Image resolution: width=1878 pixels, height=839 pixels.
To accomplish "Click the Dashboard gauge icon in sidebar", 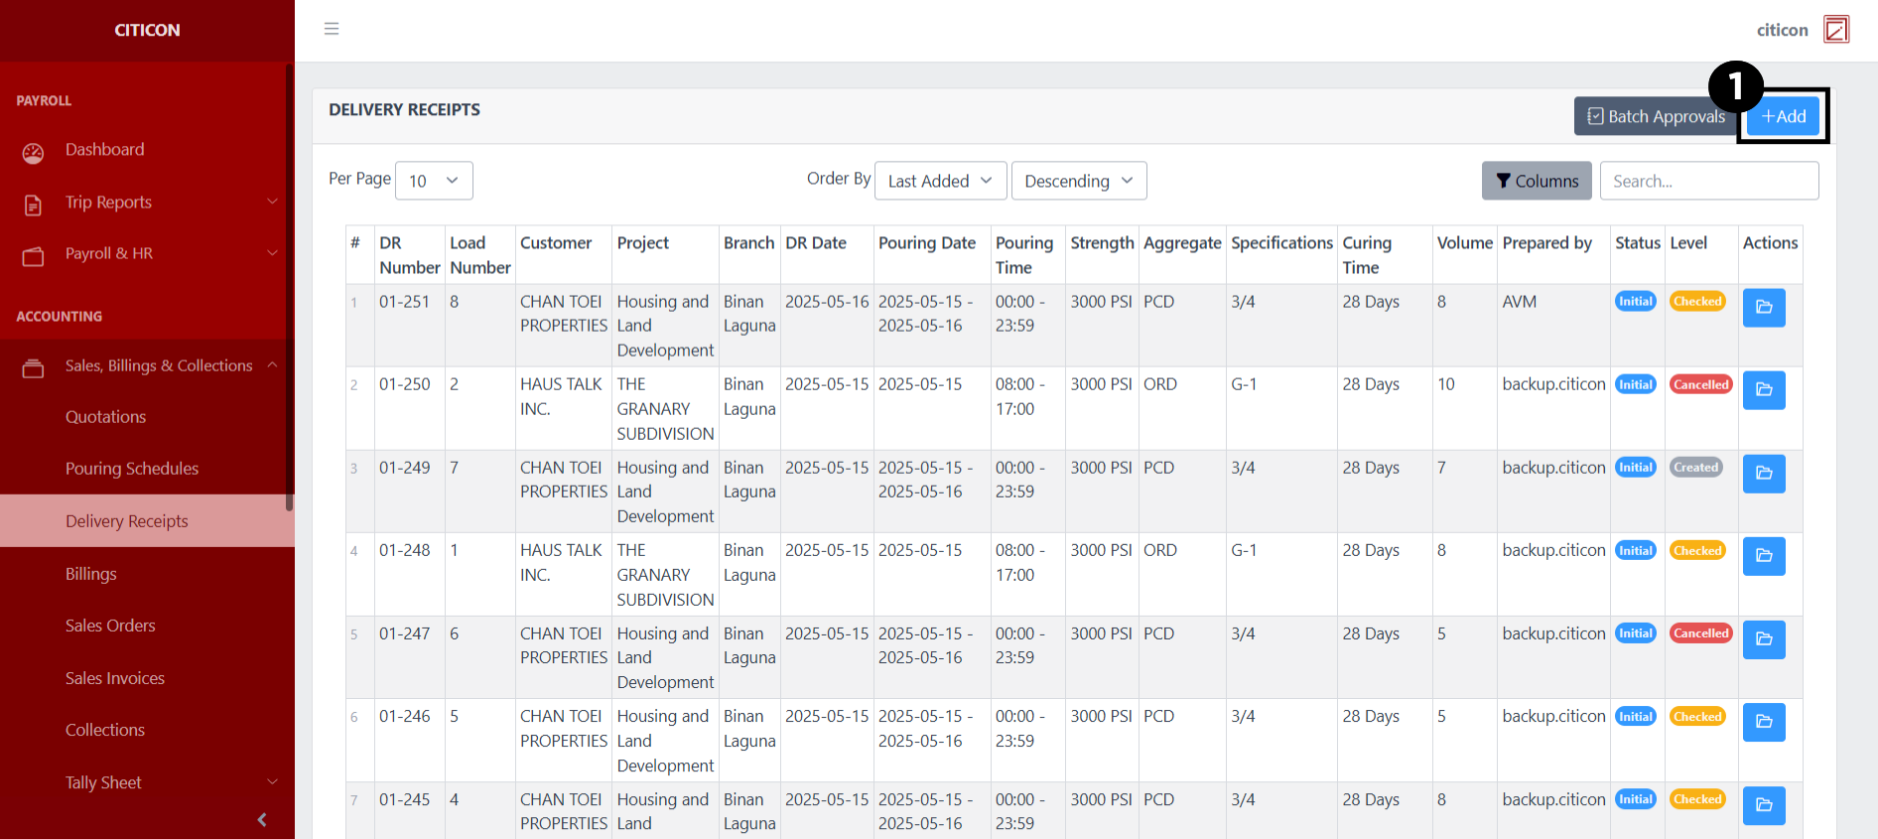I will pos(34,152).
